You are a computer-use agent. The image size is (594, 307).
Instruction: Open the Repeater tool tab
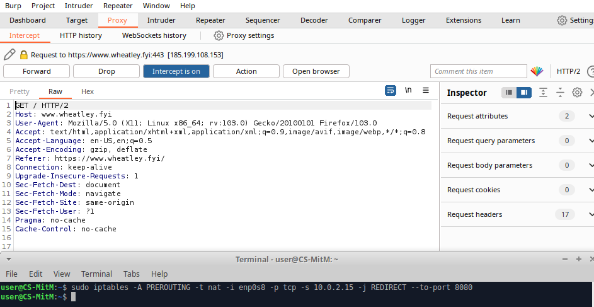click(210, 20)
